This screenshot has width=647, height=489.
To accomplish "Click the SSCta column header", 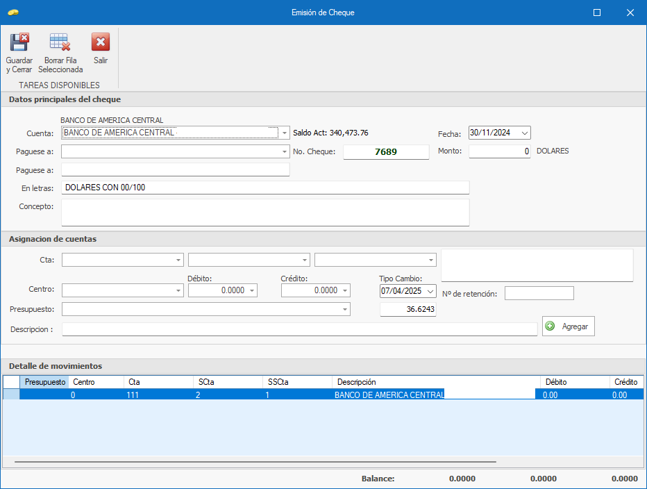I will 297,382.
